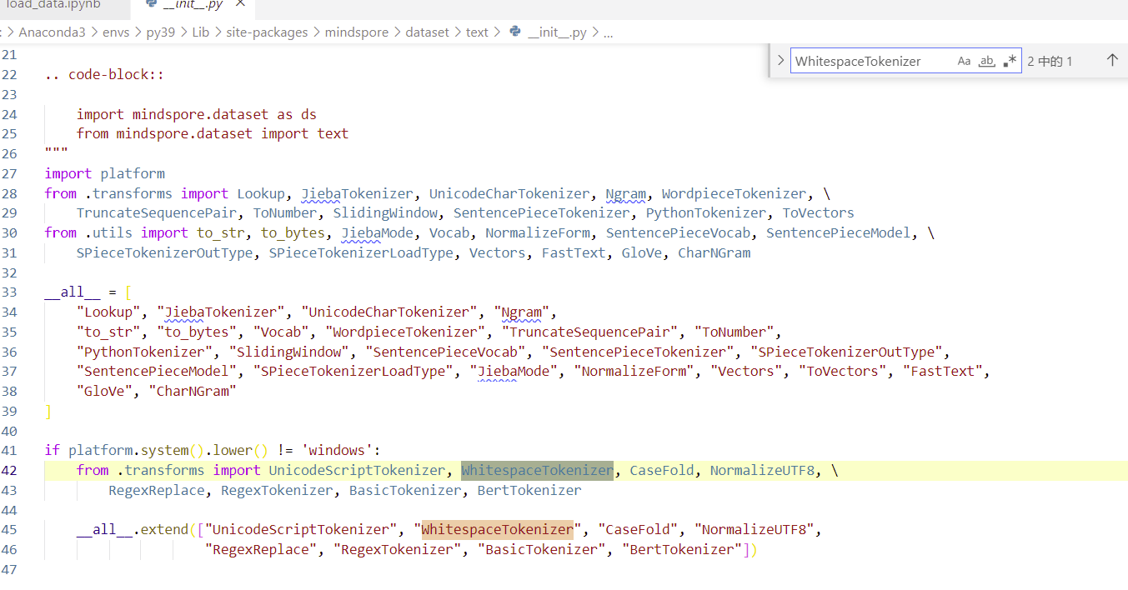
Task: Expand the replace field in find widget
Action: (x=780, y=61)
